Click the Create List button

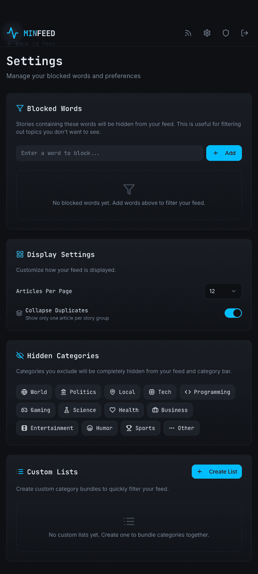point(216,471)
